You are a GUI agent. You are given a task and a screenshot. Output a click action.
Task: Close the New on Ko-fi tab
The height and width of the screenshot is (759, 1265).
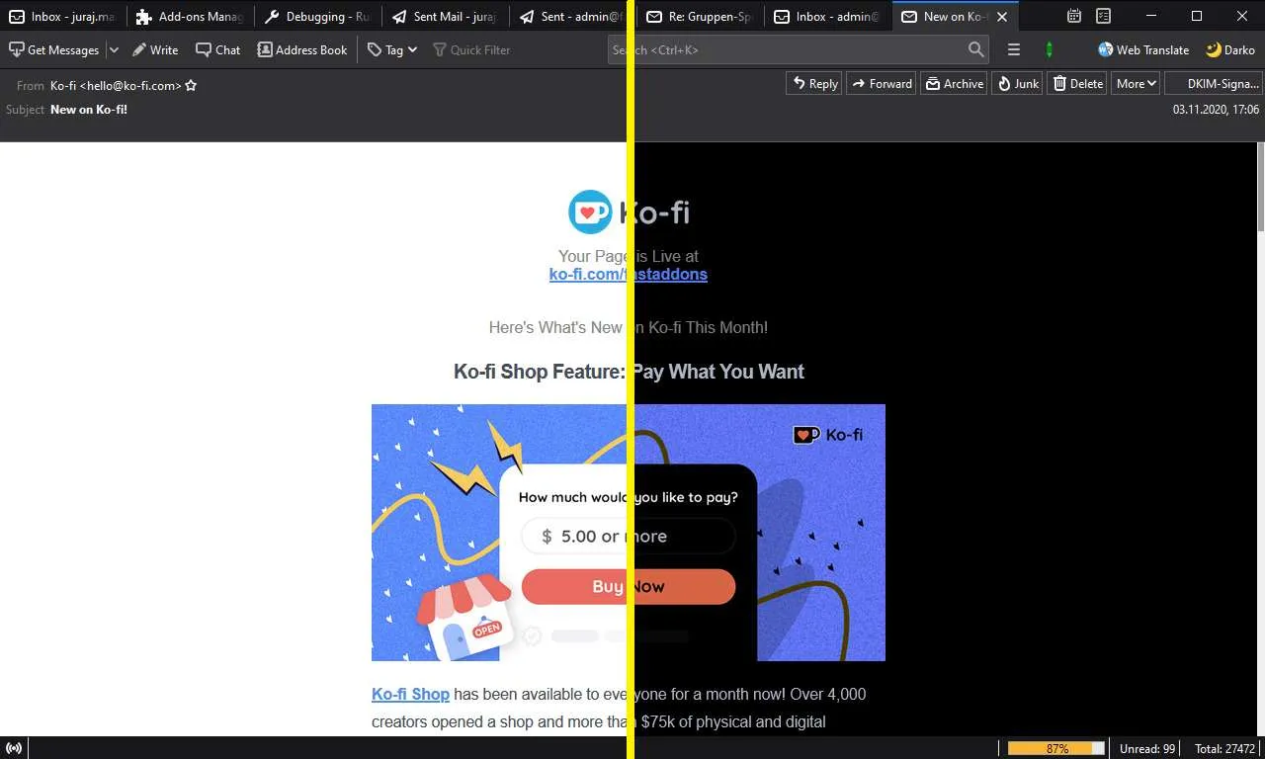[x=1003, y=17]
